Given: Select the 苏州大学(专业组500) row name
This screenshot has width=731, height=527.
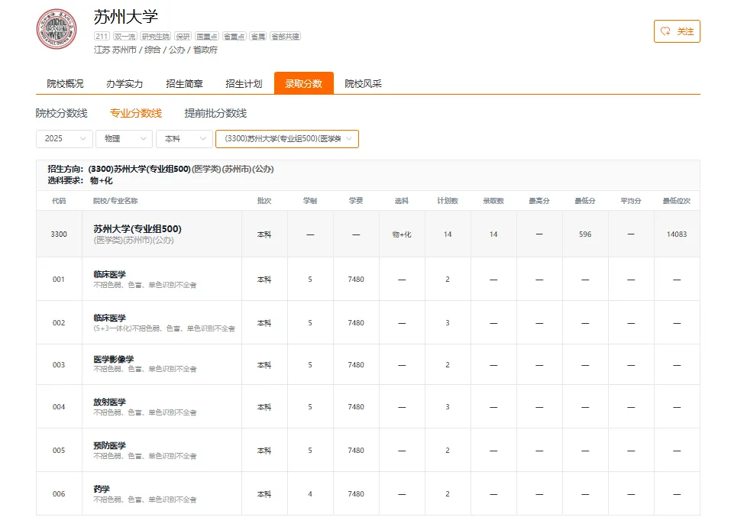Looking at the screenshot, I should point(137,229).
